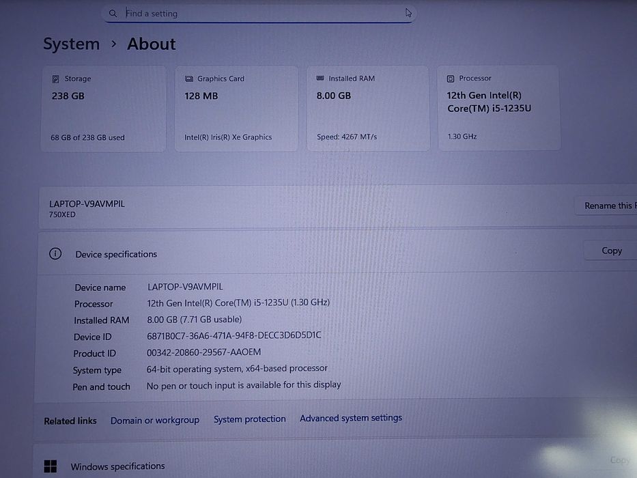Click the 'Device ID' label
Image resolution: width=637 pixels, height=478 pixels.
[92, 337]
